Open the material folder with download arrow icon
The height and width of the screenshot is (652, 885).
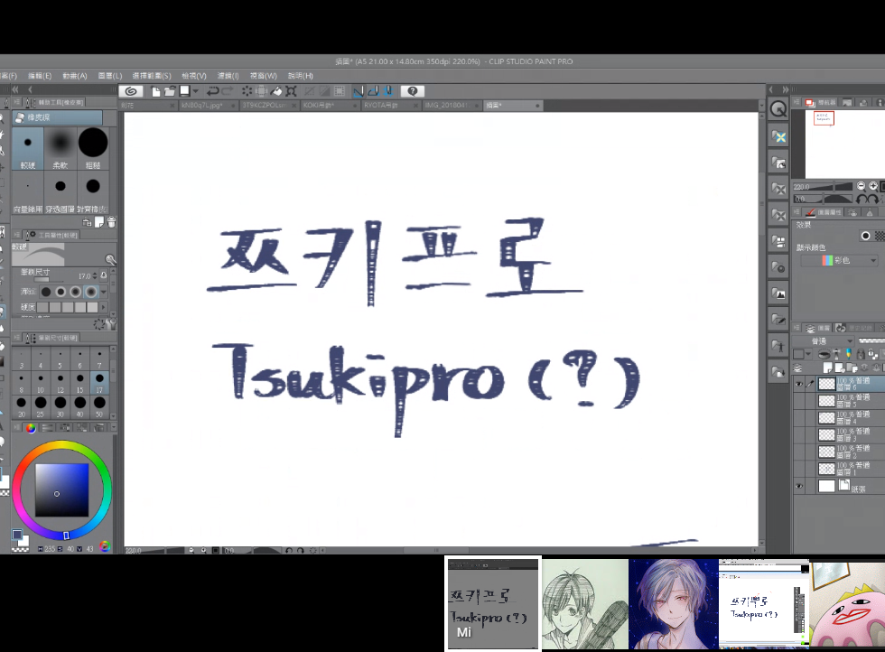coord(778,371)
